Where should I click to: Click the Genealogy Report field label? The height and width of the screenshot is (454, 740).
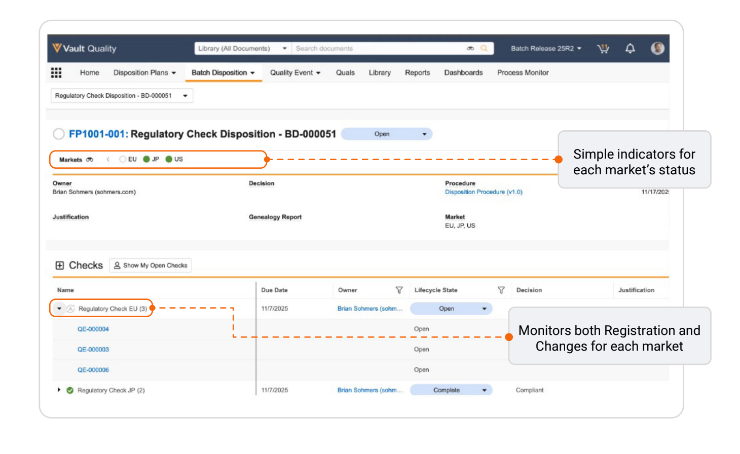(275, 217)
